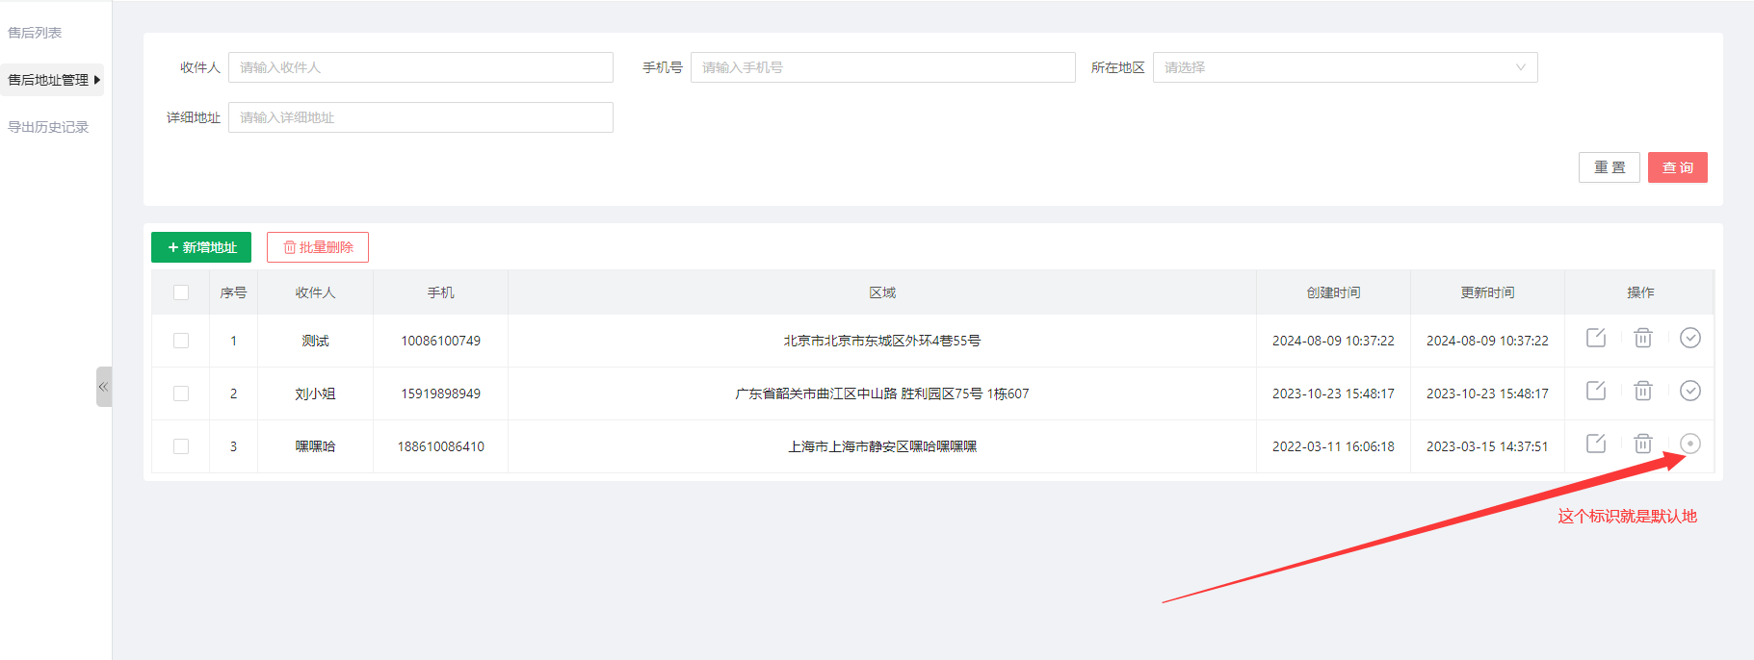Image resolution: width=1754 pixels, height=660 pixels.
Task: Edit the 嘿嘿哈 address entry
Action: point(1596,444)
